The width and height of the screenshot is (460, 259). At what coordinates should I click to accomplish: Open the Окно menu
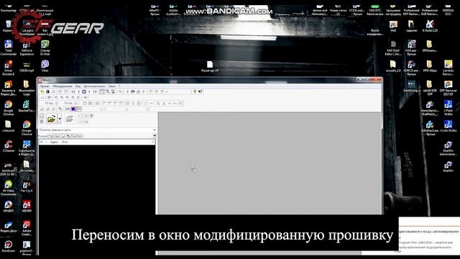pyautogui.click(x=112, y=86)
